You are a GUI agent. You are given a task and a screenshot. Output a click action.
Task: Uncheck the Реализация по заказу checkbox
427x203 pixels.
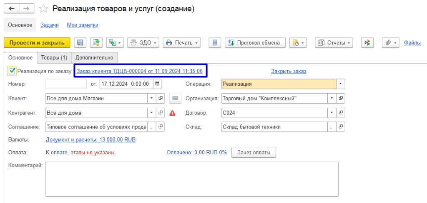[12, 71]
